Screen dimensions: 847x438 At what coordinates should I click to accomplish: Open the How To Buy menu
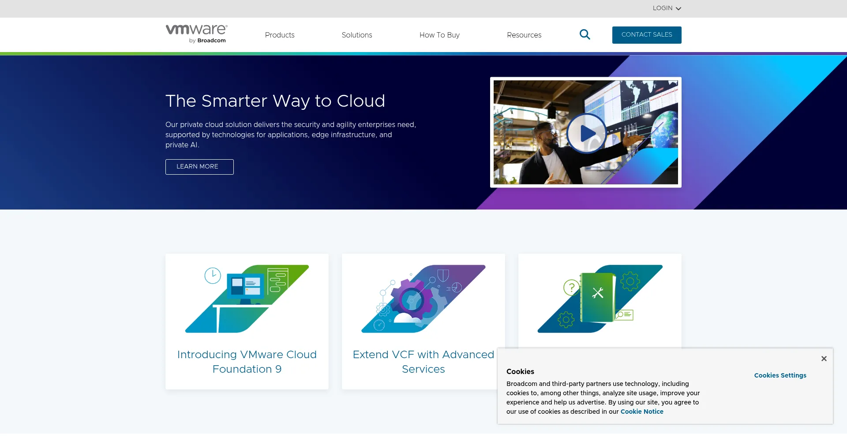click(439, 35)
